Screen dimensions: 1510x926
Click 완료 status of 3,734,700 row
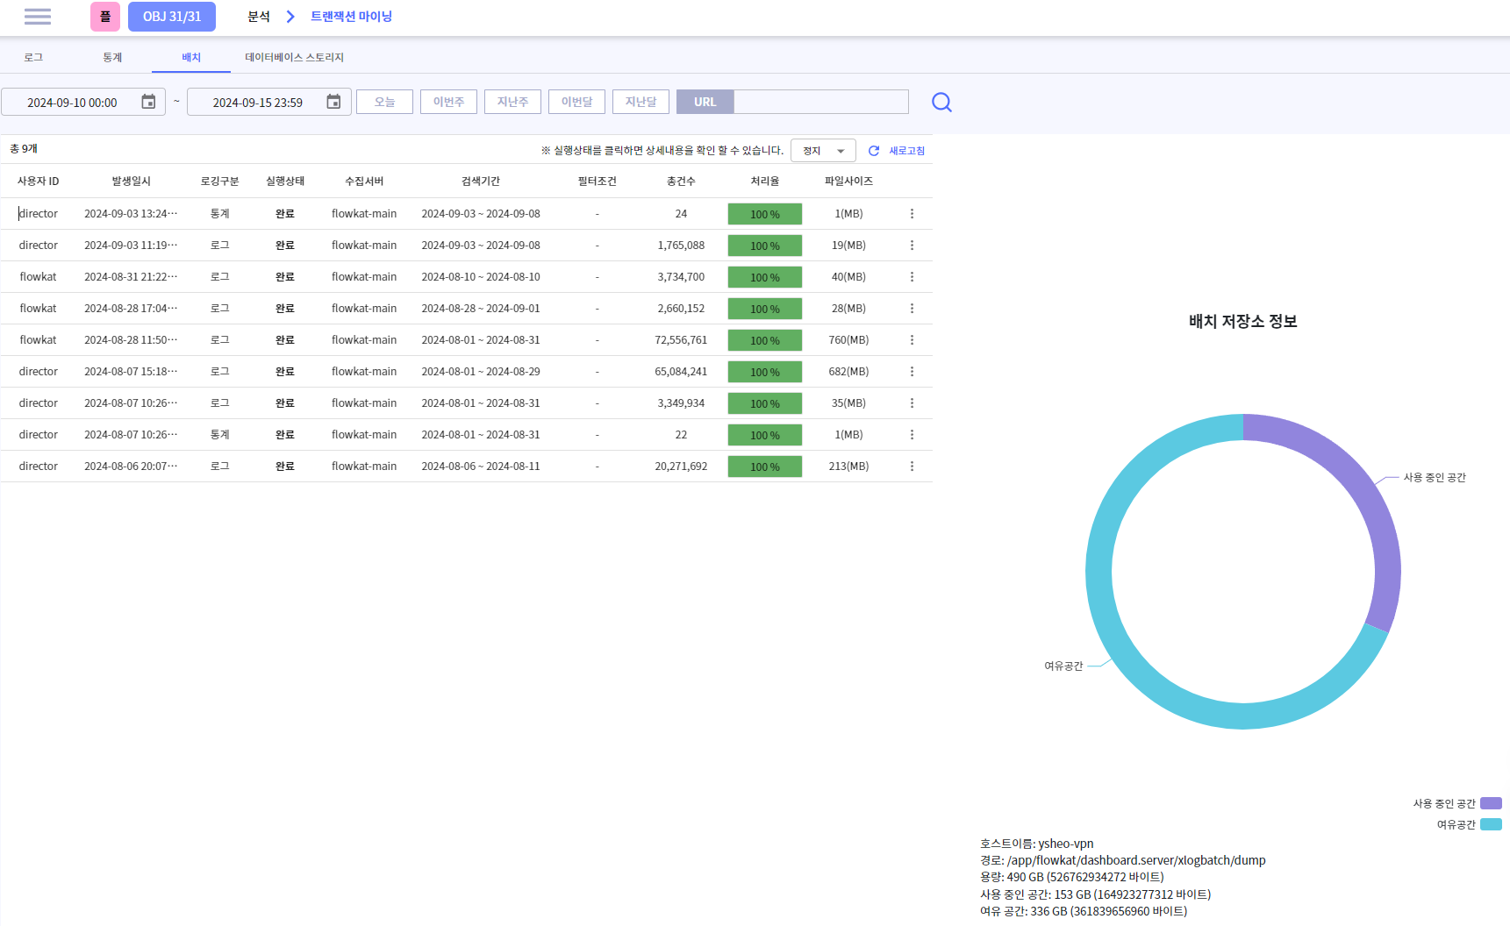pyautogui.click(x=285, y=277)
